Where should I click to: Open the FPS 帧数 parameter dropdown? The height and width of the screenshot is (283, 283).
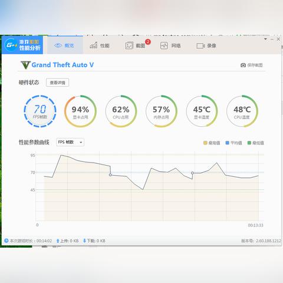pos(70,142)
